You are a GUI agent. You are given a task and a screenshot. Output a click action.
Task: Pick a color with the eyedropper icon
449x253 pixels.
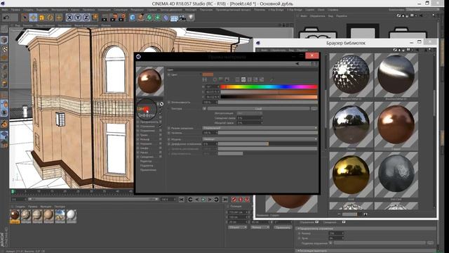pyautogui.click(x=272, y=79)
